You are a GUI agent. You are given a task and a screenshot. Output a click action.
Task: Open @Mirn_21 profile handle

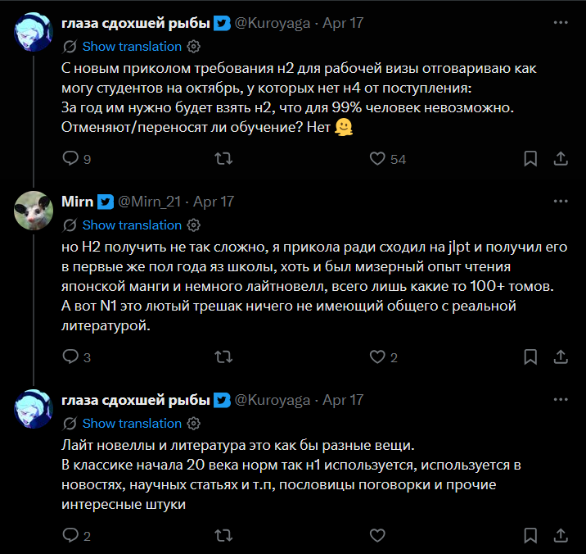[x=150, y=202]
